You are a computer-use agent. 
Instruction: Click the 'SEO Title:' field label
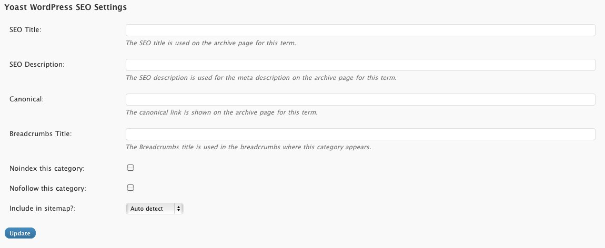25,29
